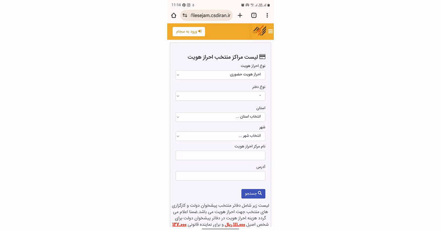Click into the آدرس address field
441x231 pixels.
[220, 176]
